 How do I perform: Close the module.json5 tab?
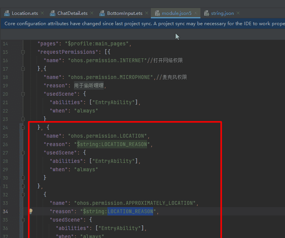196,13
